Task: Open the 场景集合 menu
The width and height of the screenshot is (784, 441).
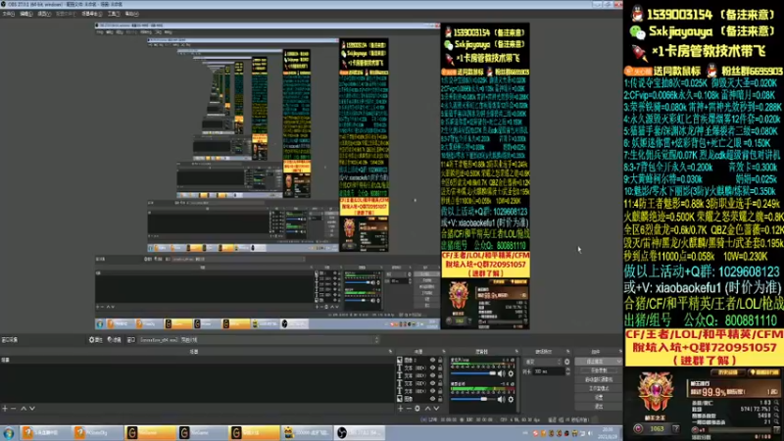Action: [x=91, y=14]
